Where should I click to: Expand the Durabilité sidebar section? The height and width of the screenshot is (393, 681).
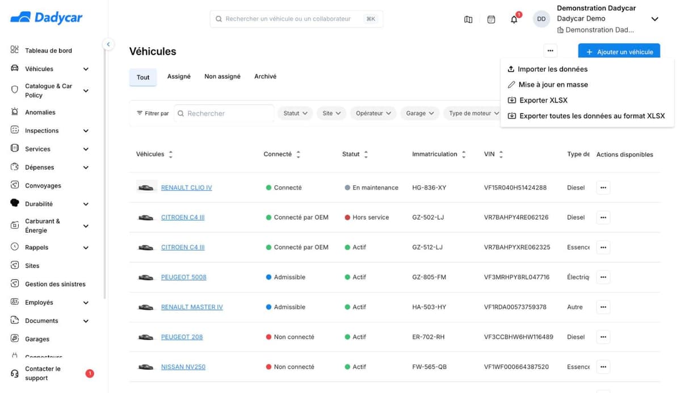86,204
